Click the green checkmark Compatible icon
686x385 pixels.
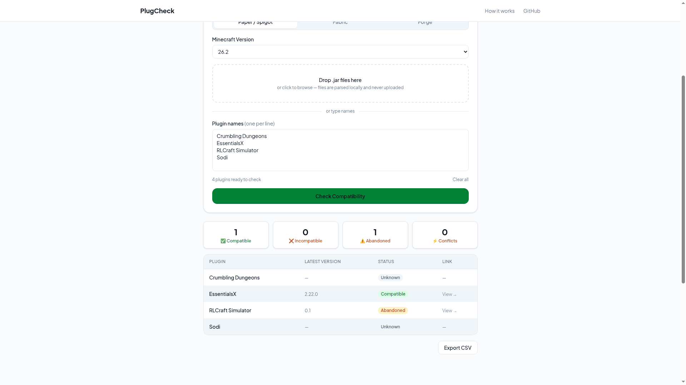pyautogui.click(x=223, y=241)
